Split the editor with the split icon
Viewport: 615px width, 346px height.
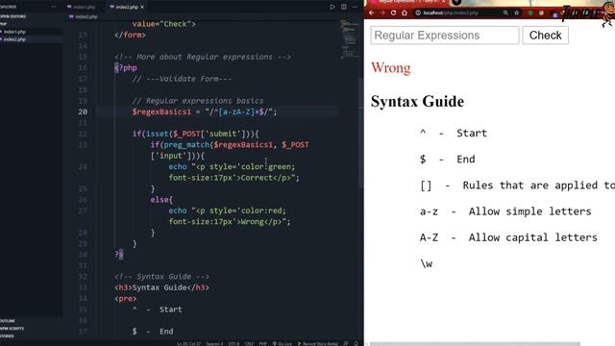(x=344, y=7)
